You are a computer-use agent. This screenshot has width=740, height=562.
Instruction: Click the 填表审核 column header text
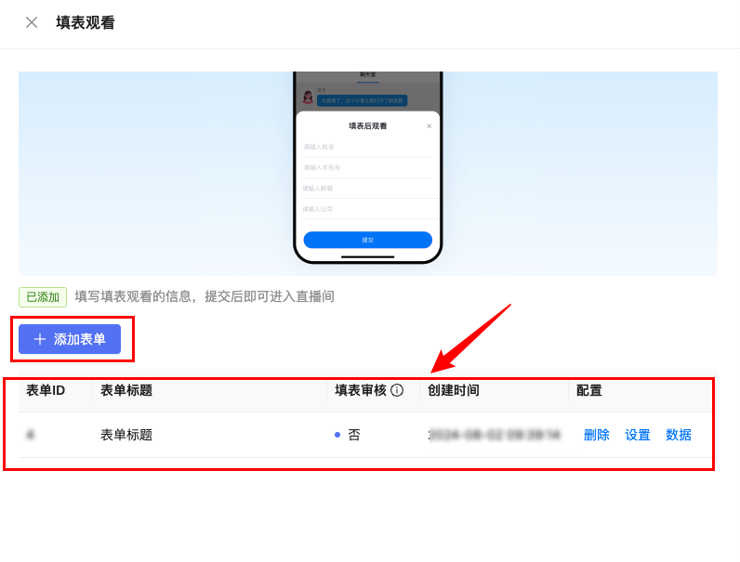point(361,390)
